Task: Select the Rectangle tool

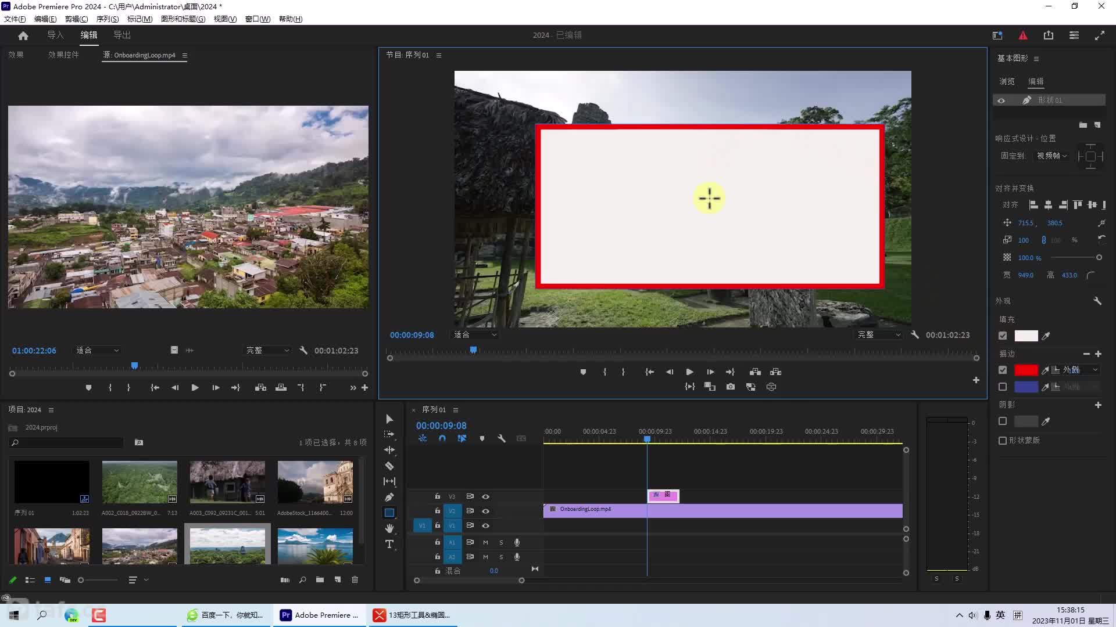Action: 389,513
